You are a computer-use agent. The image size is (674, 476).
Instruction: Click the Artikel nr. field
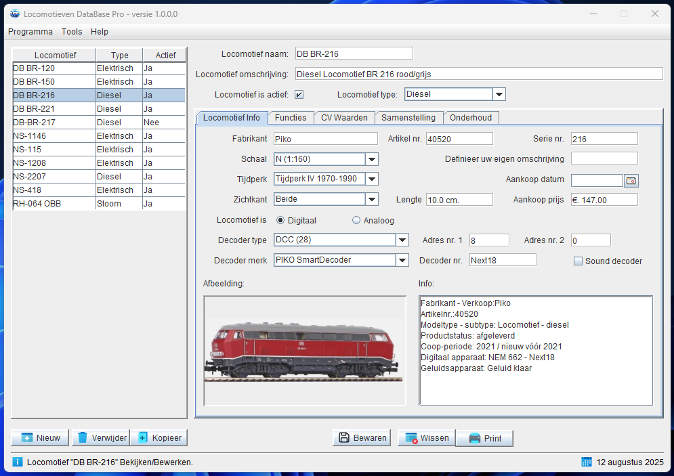tap(459, 139)
